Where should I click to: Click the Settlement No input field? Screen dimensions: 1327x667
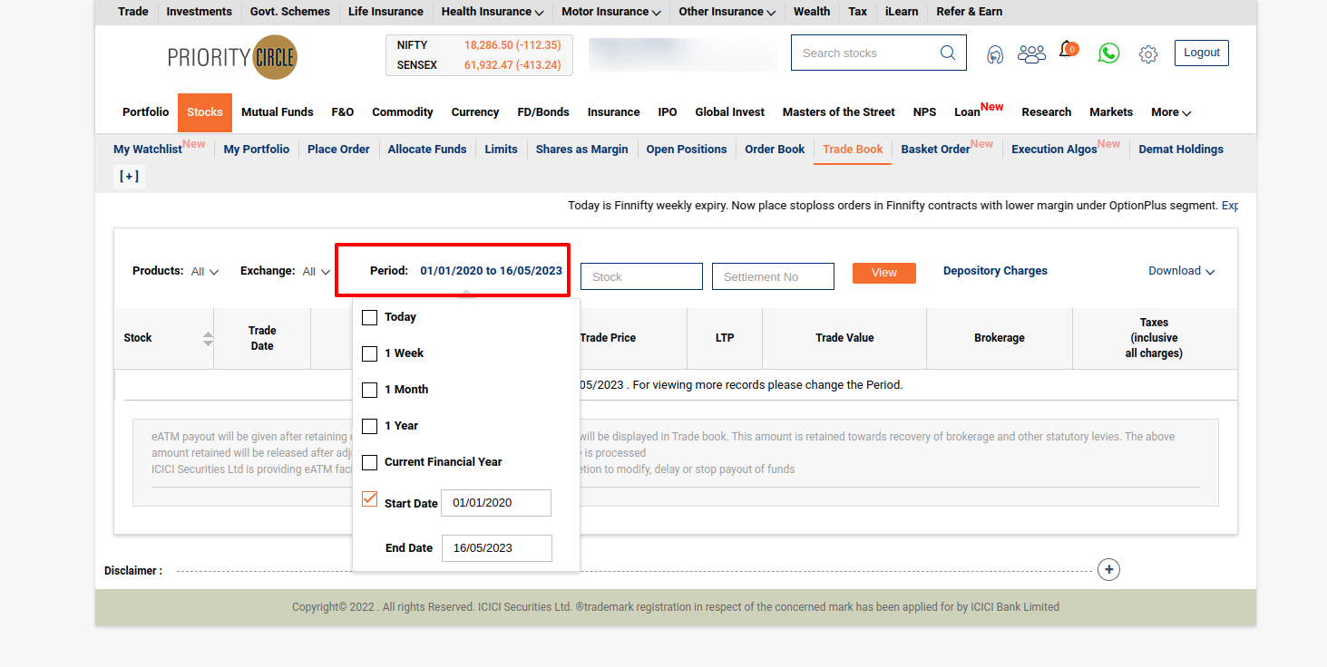[x=773, y=276]
